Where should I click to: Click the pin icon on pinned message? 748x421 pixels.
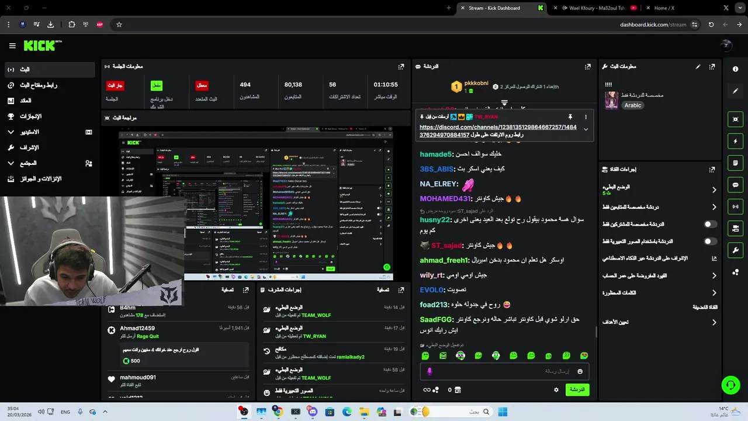tap(570, 117)
